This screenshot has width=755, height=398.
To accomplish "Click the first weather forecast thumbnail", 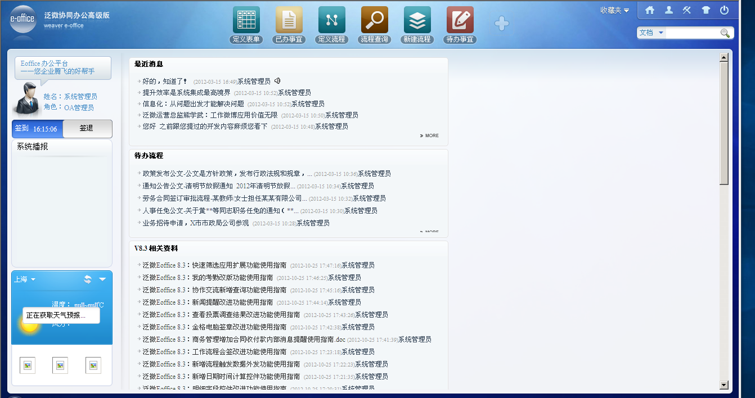I will (x=27, y=365).
